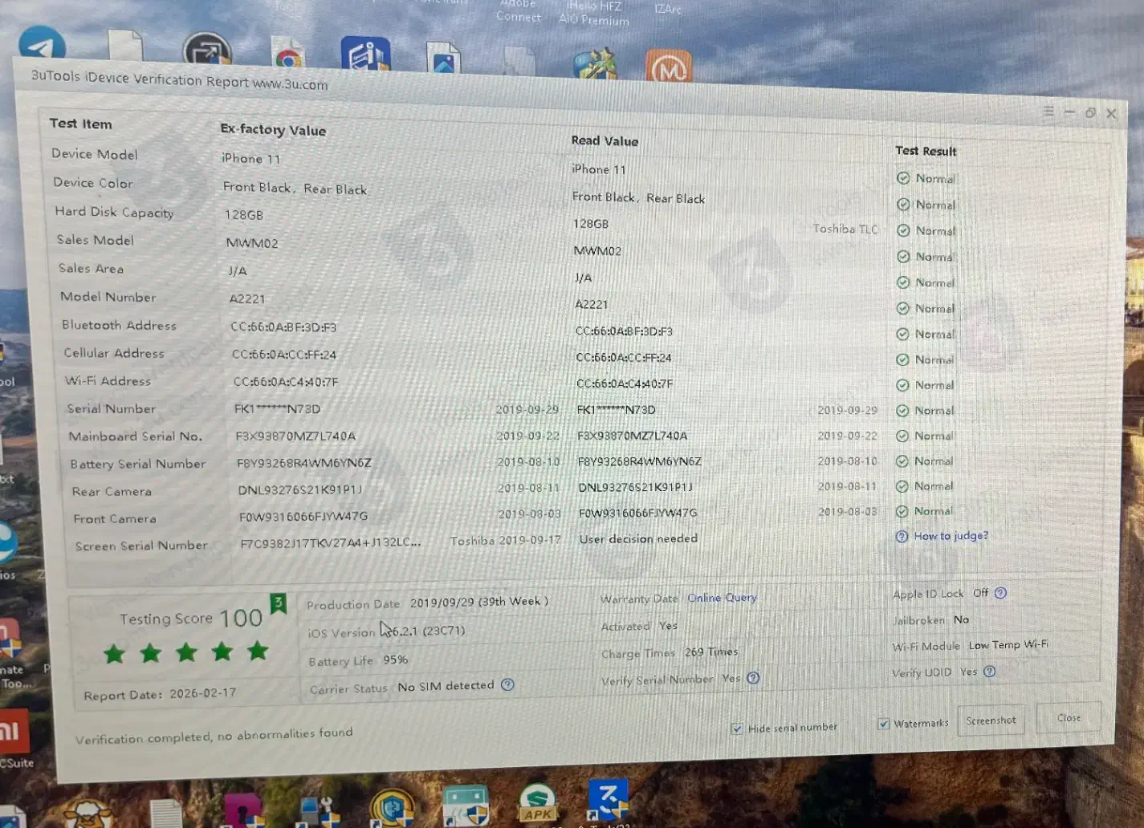Click the Battery Life 95% value
This screenshot has width=1144, height=828.
click(x=396, y=660)
